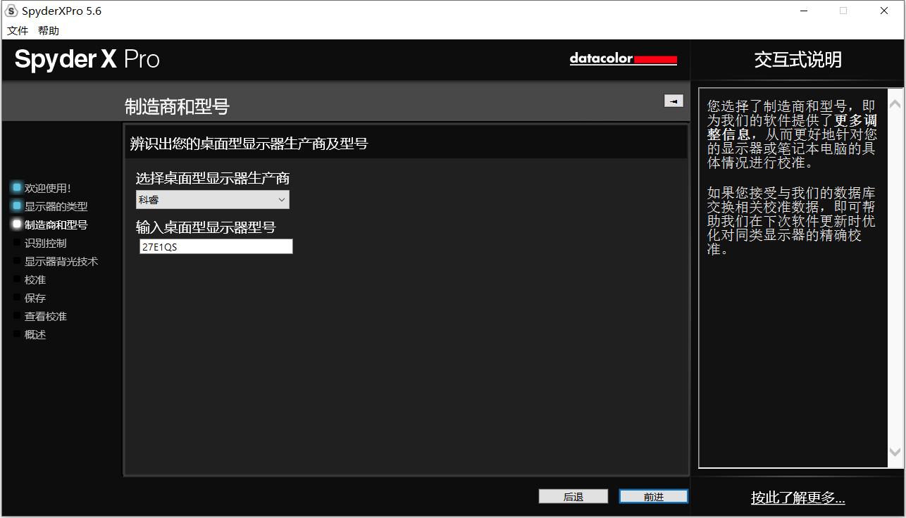Expand the 科睿 manufacturer dropdown
Image resolution: width=906 pixels, height=518 pixels.
click(213, 200)
